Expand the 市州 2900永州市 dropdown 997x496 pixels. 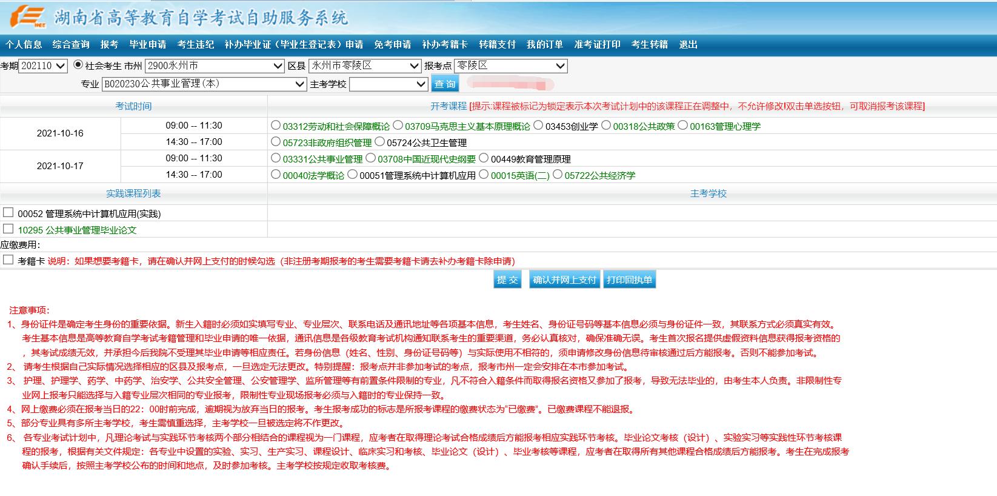click(x=215, y=65)
